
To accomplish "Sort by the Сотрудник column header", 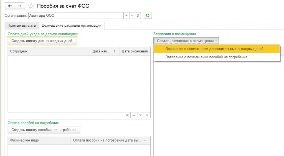I will coord(49,51).
